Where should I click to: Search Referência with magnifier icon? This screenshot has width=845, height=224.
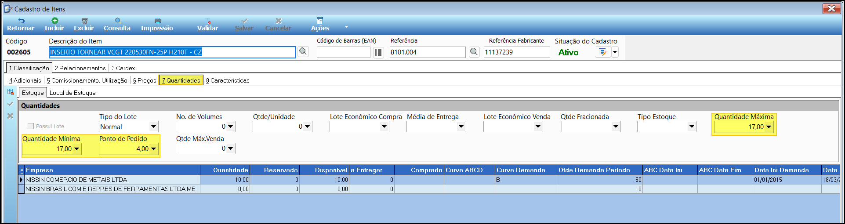tap(474, 52)
